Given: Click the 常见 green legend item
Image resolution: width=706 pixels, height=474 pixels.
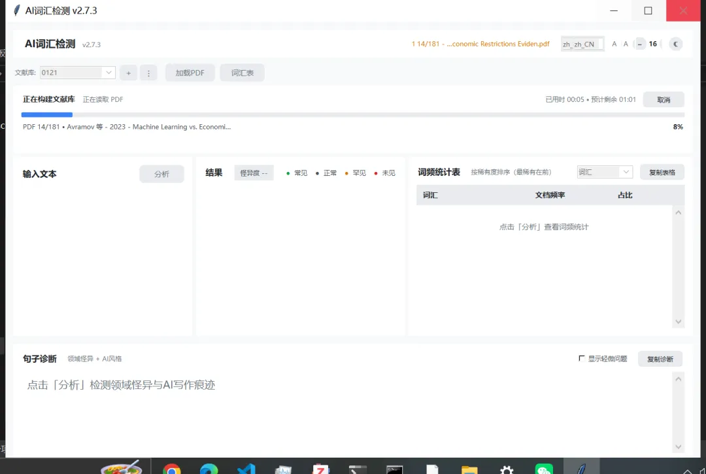Looking at the screenshot, I should coord(297,173).
